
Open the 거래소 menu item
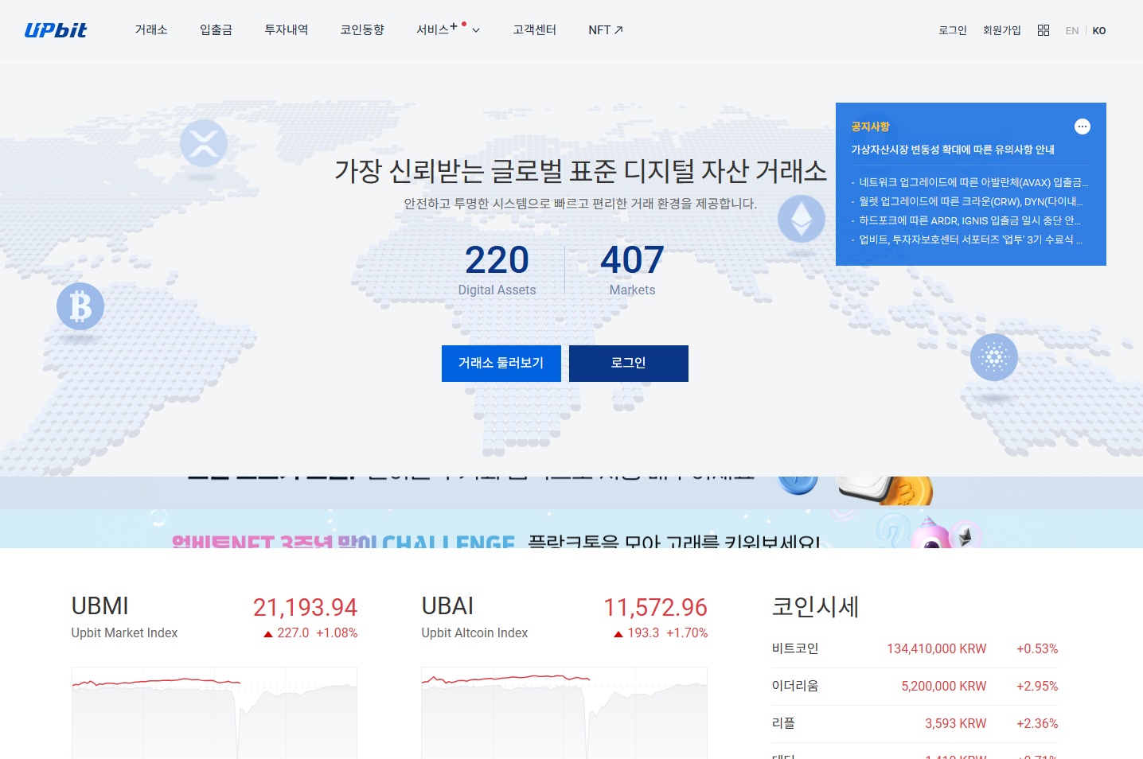click(x=151, y=29)
